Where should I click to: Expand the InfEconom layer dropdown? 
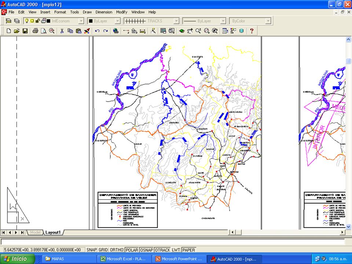[x=81, y=21]
